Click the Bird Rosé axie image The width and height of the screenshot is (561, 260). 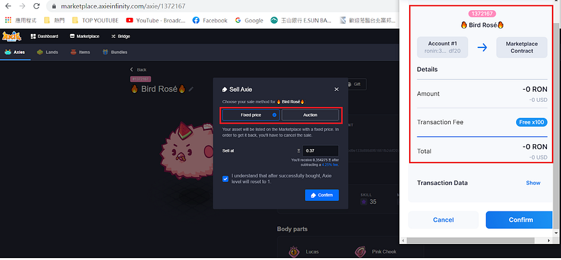click(x=186, y=150)
